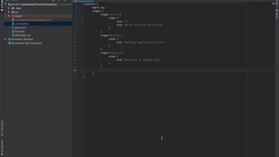The height and width of the screenshot is (157, 279).
Task: Click the src folder icon
Action: (13, 12)
